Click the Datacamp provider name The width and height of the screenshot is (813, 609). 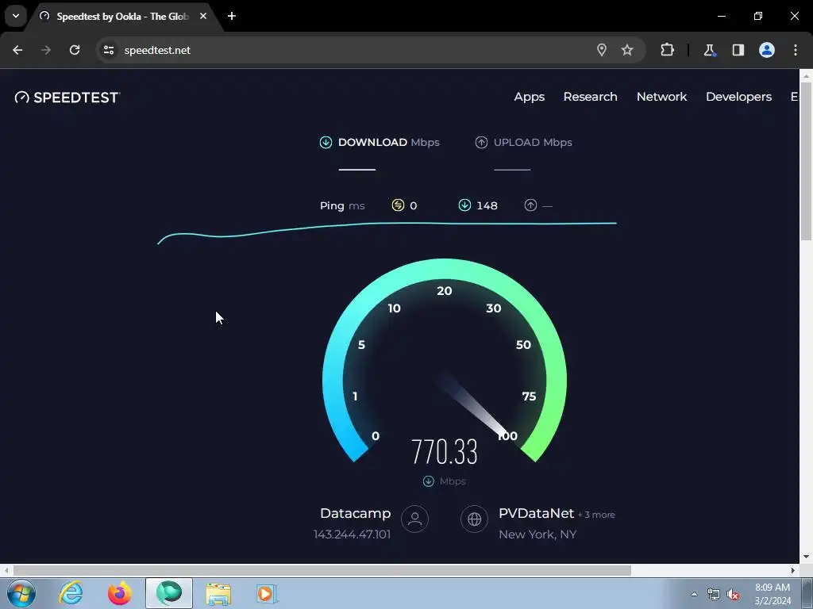coord(355,513)
